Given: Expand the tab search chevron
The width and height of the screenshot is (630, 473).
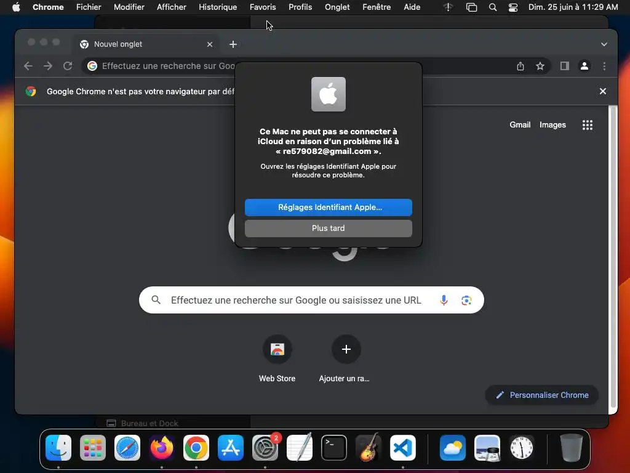Looking at the screenshot, I should [604, 44].
